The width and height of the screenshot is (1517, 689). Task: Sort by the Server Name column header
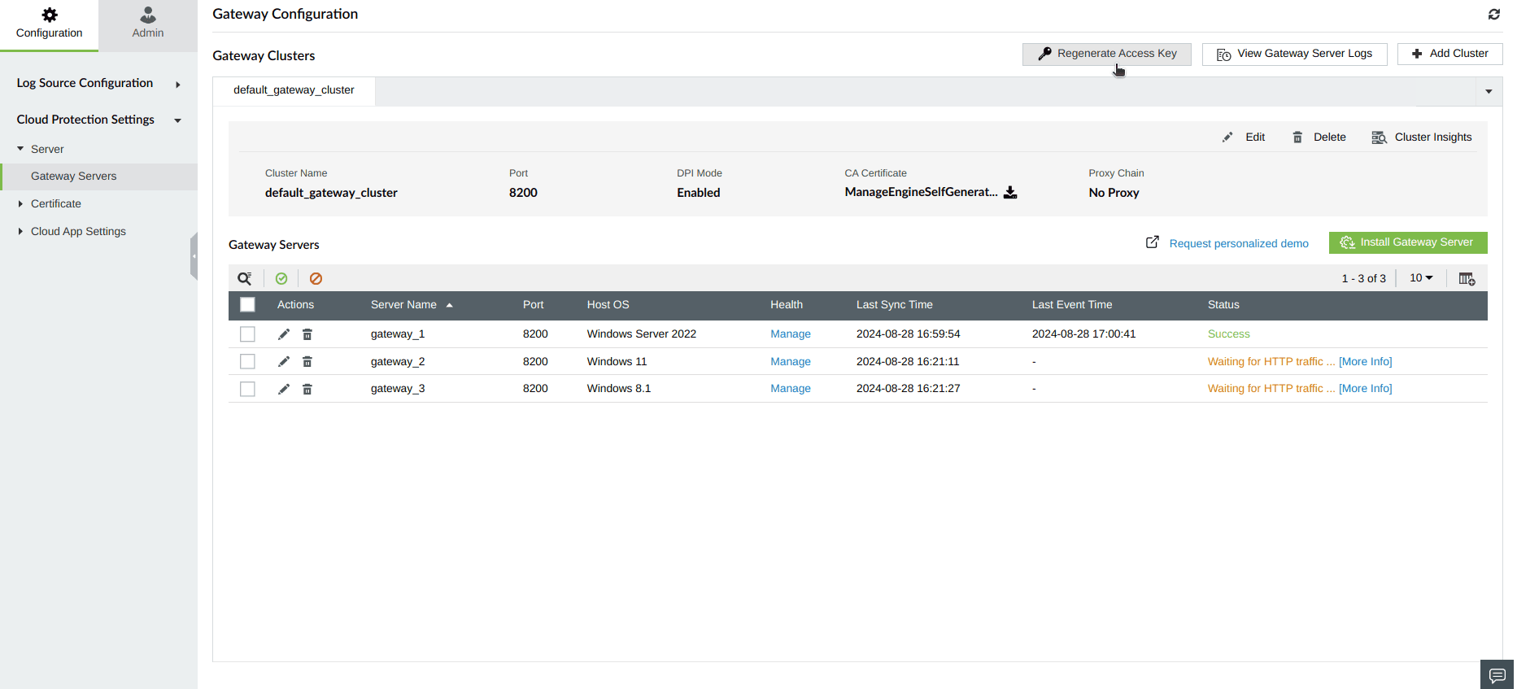pos(411,305)
